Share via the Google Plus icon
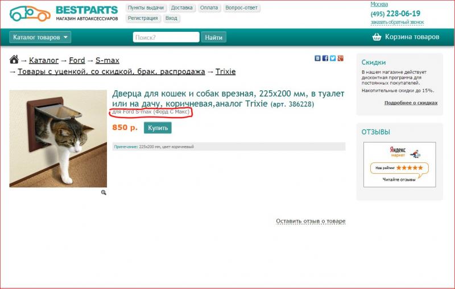 (x=340, y=58)
